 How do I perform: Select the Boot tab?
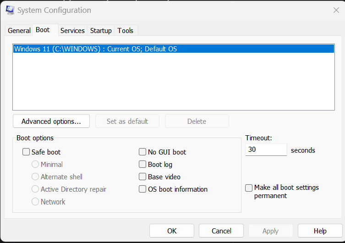pyautogui.click(x=43, y=30)
